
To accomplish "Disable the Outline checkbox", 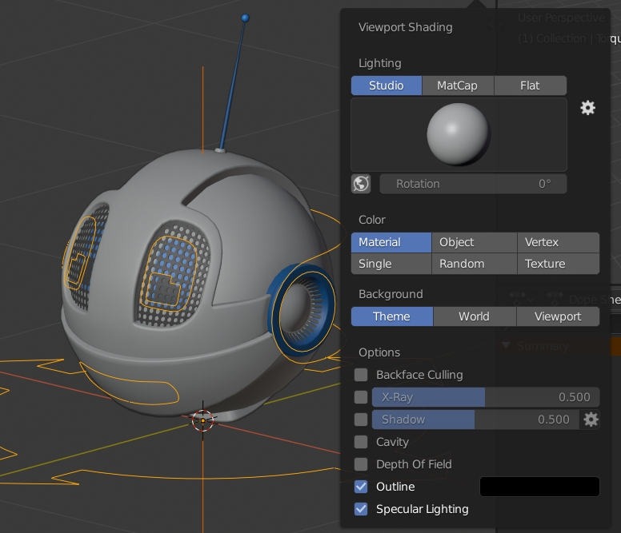I will (x=361, y=487).
